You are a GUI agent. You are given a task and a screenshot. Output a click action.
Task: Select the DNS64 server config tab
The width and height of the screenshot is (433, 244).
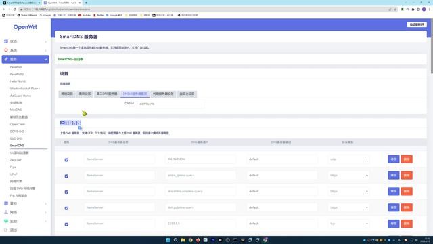click(x=135, y=94)
